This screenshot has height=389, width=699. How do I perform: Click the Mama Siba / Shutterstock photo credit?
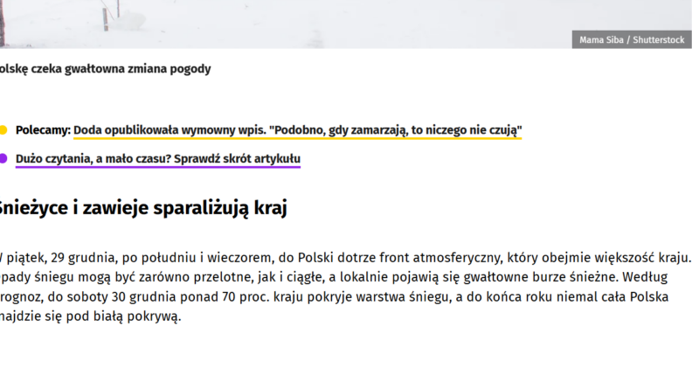pos(632,40)
